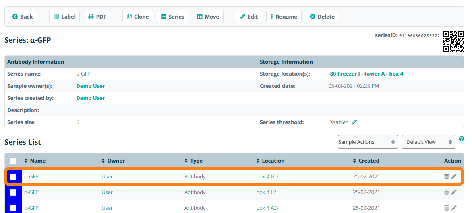Sort the list by Location column
The width and height of the screenshot is (472, 213).
270,161
